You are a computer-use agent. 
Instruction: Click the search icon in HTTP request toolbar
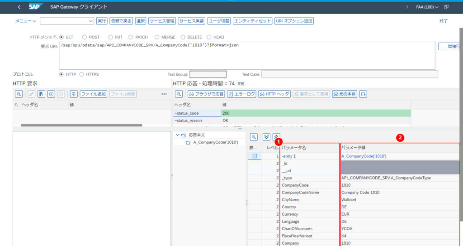click(x=19, y=94)
